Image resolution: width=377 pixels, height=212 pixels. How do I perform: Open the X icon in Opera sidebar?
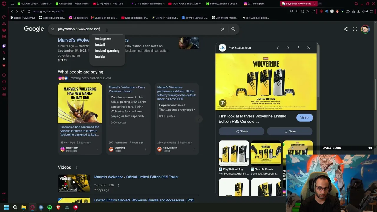tap(4, 59)
